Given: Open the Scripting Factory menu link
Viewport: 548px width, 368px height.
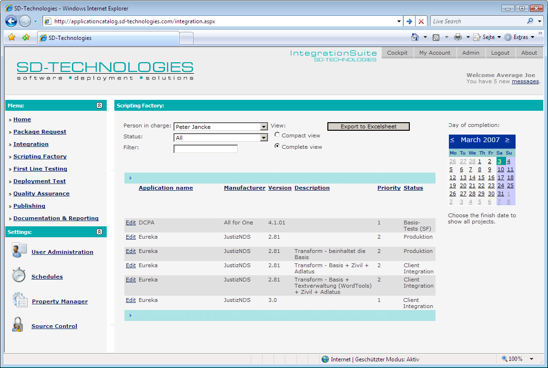Looking at the screenshot, I should (x=40, y=156).
